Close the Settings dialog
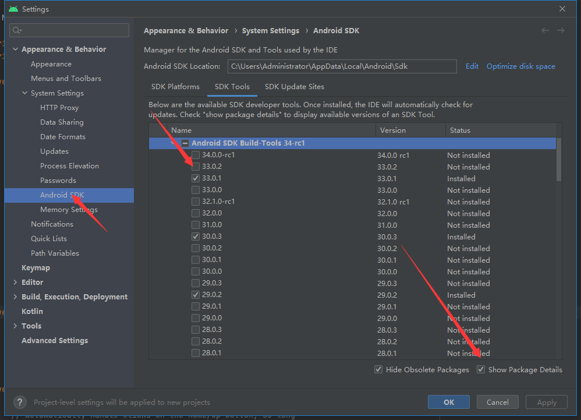Screen dimensions: 581x420 tap(562, 9)
